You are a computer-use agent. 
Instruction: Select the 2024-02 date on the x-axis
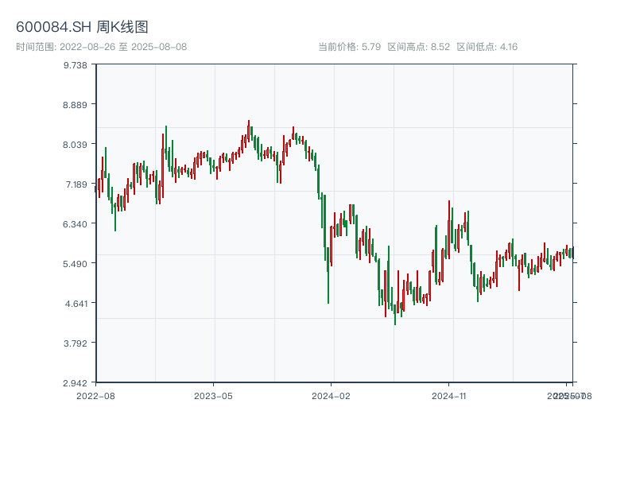pyautogui.click(x=331, y=395)
